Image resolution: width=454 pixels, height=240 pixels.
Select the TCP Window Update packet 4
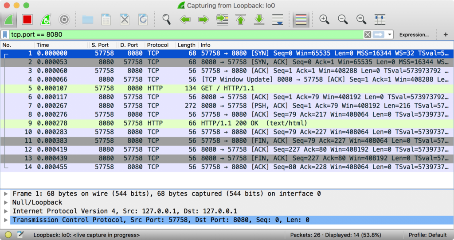tap(227, 80)
